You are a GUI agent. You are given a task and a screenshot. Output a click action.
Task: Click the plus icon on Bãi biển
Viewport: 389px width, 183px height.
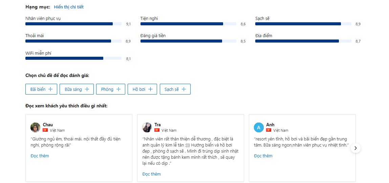pyautogui.click(x=50, y=89)
